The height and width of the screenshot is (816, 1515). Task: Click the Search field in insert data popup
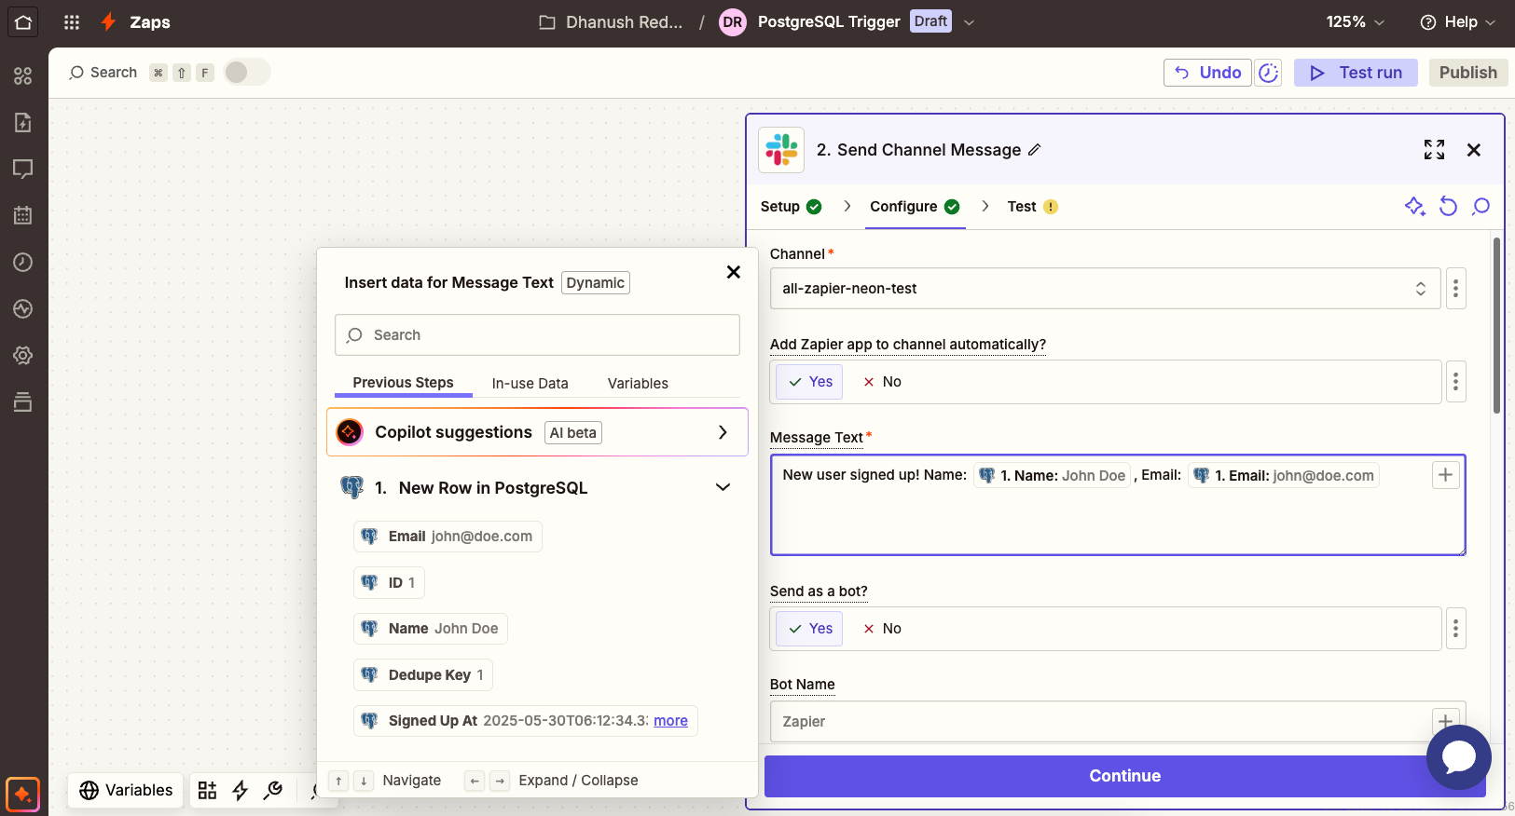tap(537, 335)
